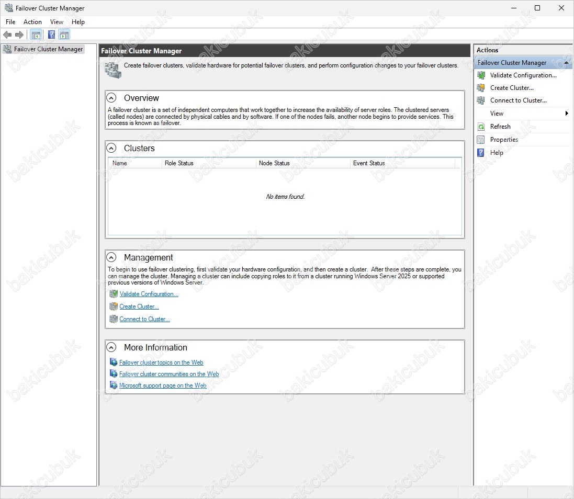The height and width of the screenshot is (499, 574).
Task: Sort clusters by Role Status column header
Action: (209, 163)
